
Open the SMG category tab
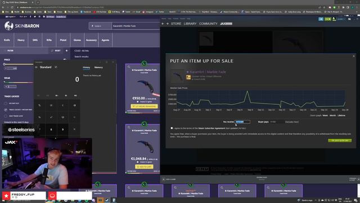pos(35,40)
